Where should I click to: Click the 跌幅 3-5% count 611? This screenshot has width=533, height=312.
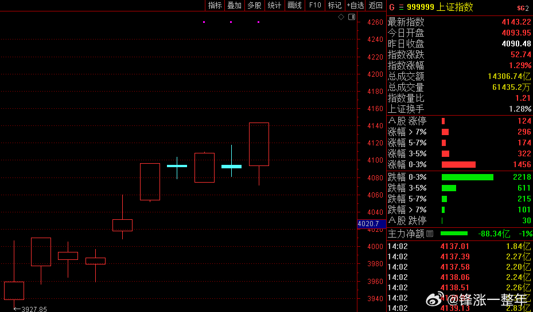point(524,188)
